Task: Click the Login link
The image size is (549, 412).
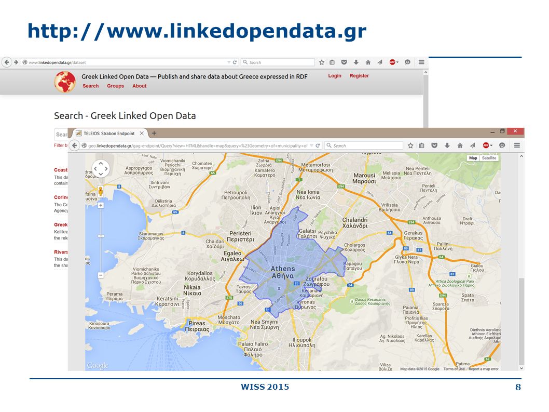Action: (x=335, y=76)
